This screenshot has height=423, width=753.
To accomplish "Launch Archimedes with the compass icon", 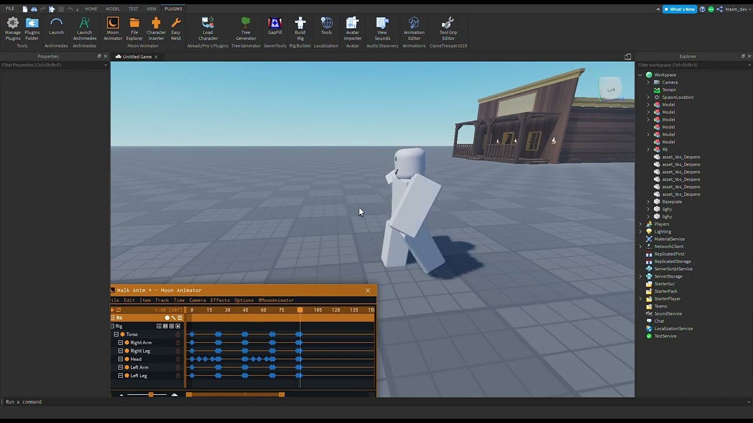I will (x=85, y=29).
